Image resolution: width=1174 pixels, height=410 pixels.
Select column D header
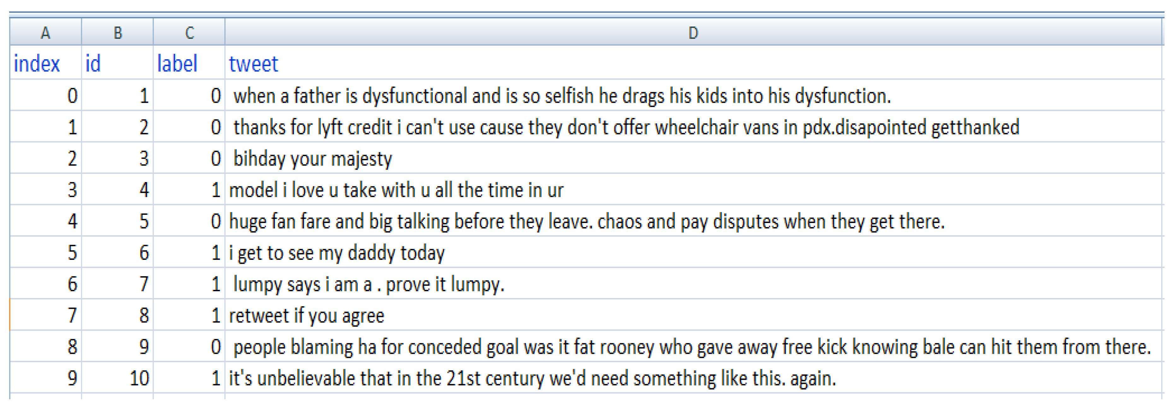(x=693, y=32)
